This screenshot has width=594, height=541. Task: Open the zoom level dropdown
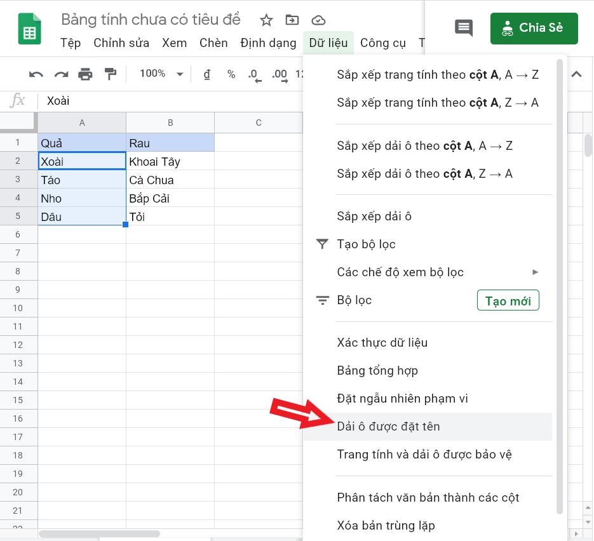click(161, 74)
